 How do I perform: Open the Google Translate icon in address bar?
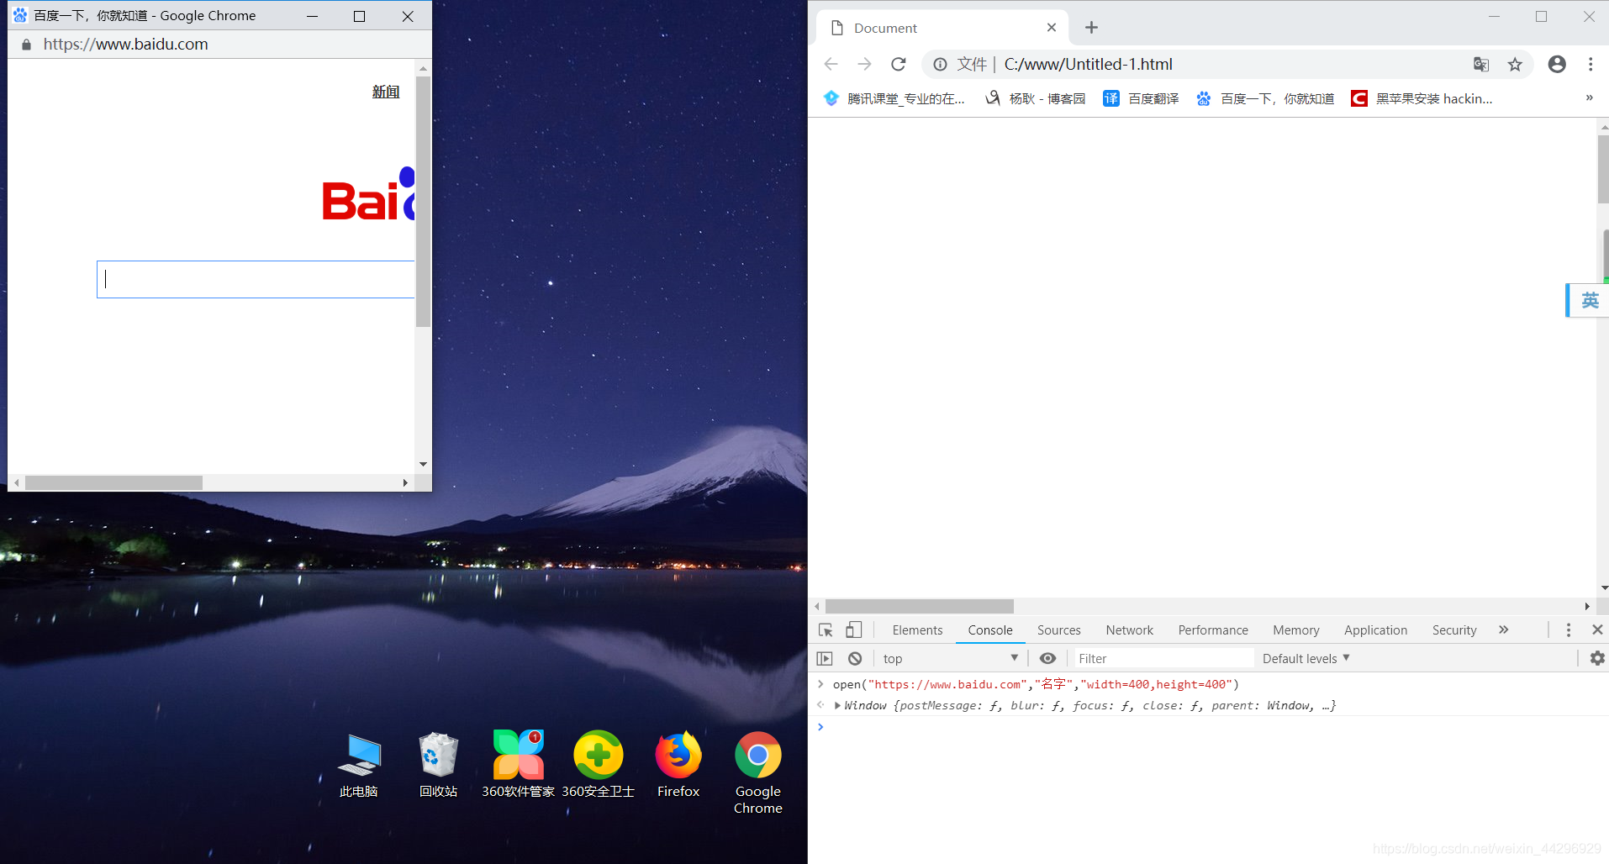1481,65
